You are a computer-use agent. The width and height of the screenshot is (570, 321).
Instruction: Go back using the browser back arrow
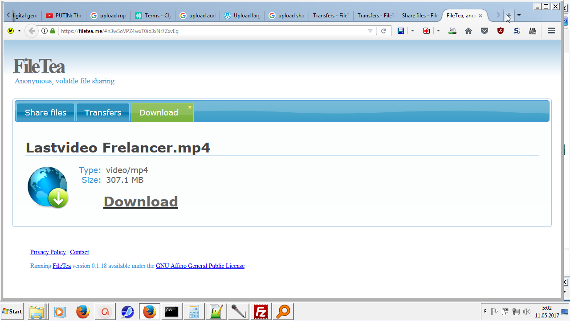(x=31, y=31)
